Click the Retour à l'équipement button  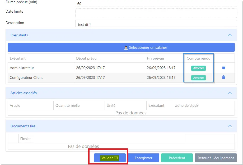[216, 158]
